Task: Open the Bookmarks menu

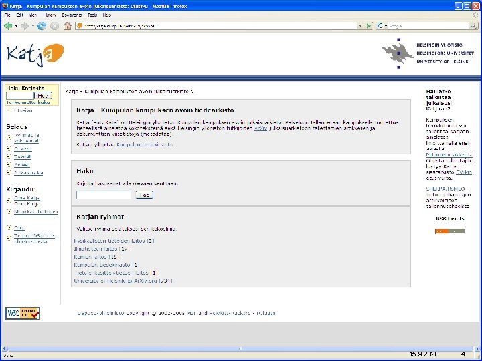Action: tap(72, 15)
